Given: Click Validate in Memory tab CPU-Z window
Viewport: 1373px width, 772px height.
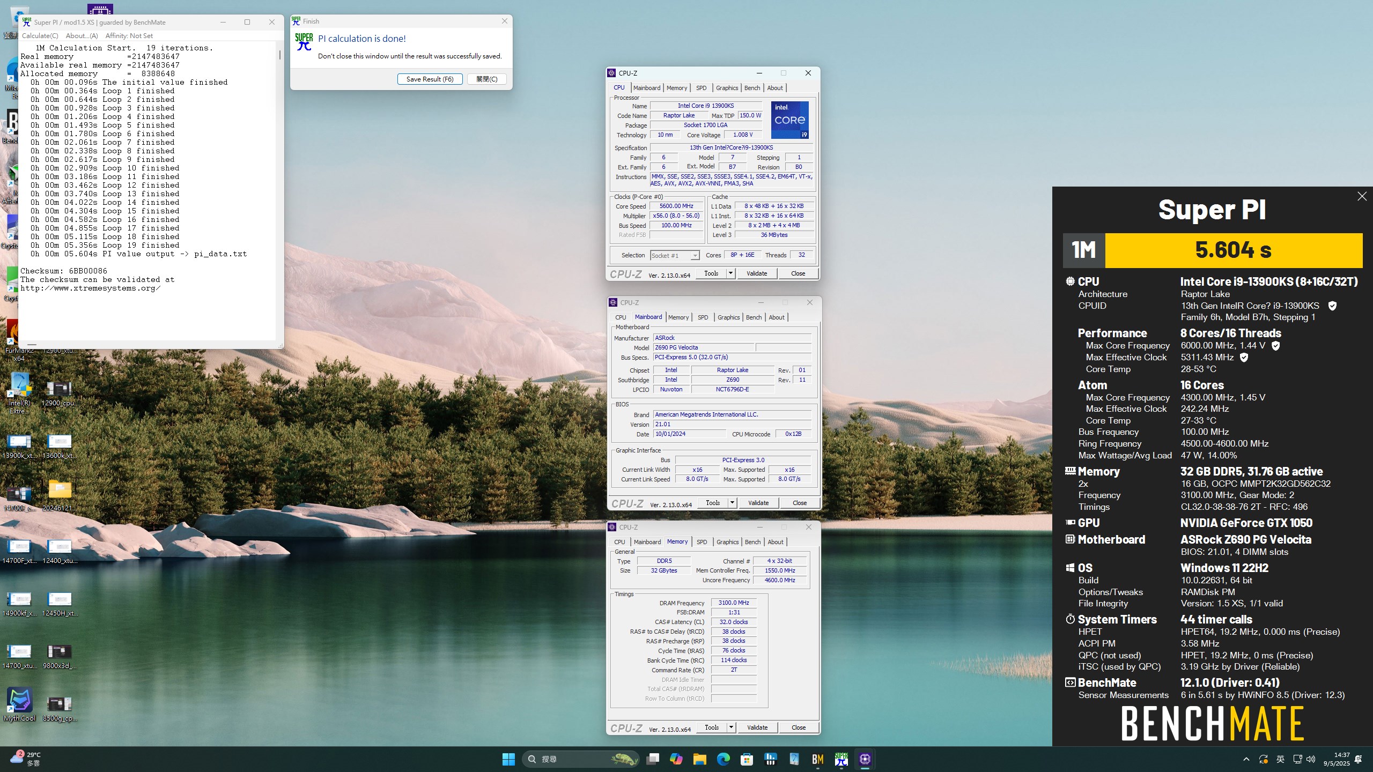Looking at the screenshot, I should pos(757,728).
